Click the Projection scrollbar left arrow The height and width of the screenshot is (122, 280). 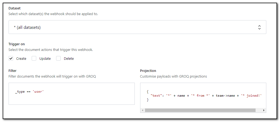[x=143, y=110]
